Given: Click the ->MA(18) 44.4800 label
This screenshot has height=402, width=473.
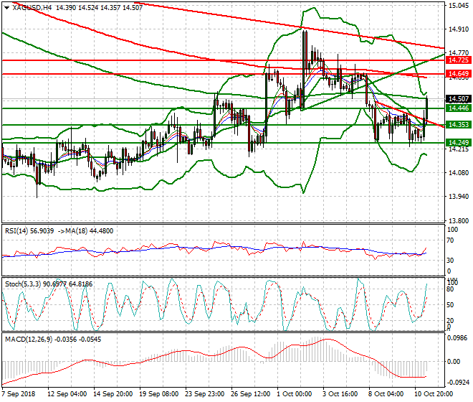Looking at the screenshot, I should (85, 231).
